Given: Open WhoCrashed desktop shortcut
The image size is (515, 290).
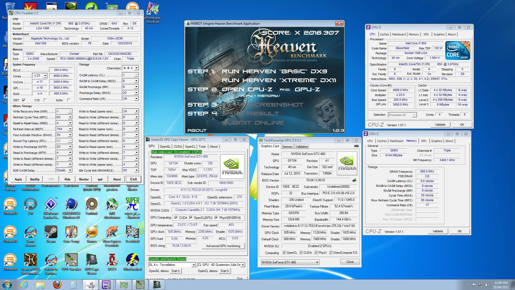Looking at the screenshot, I should [132, 262].
